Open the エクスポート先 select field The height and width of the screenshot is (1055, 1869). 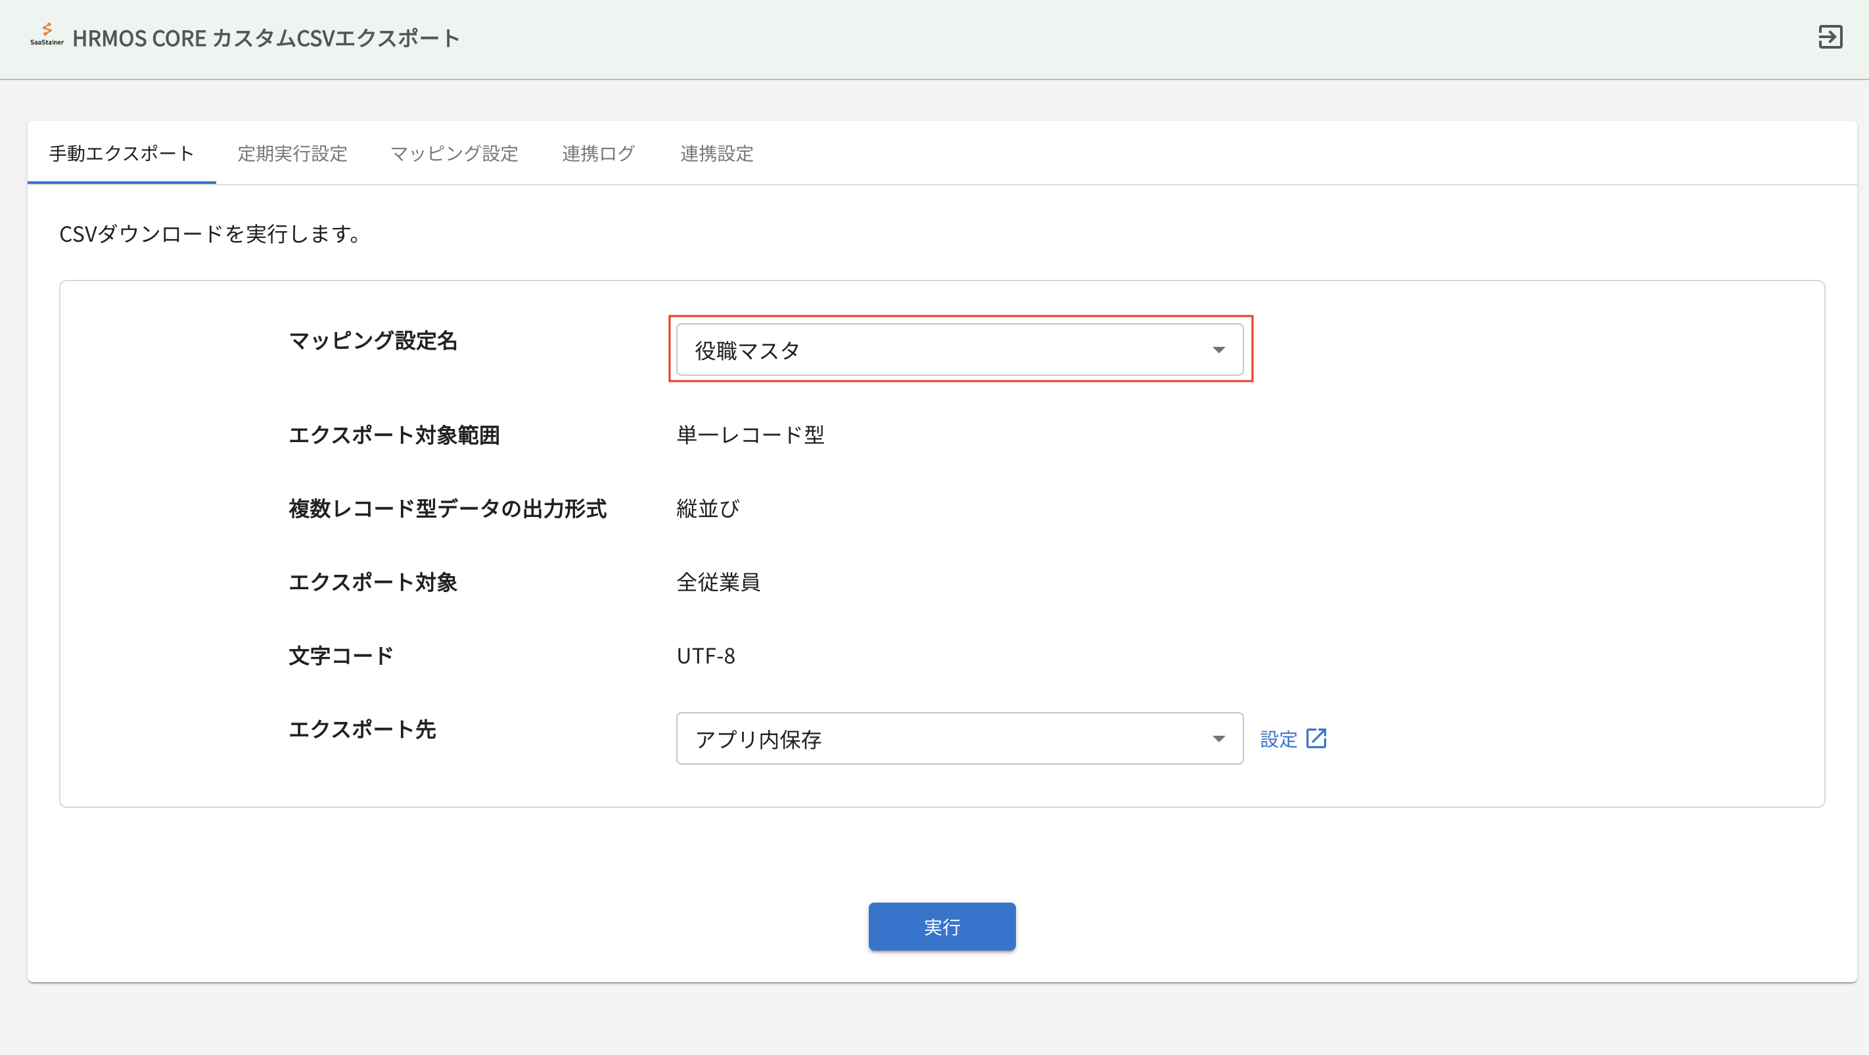943,739
